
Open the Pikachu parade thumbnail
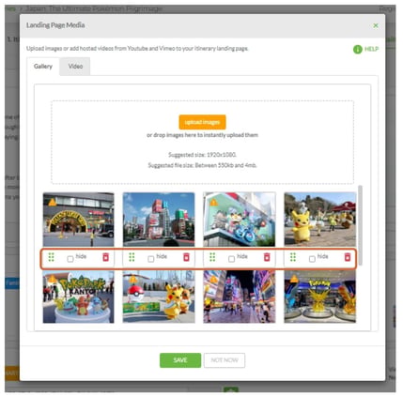(320, 220)
